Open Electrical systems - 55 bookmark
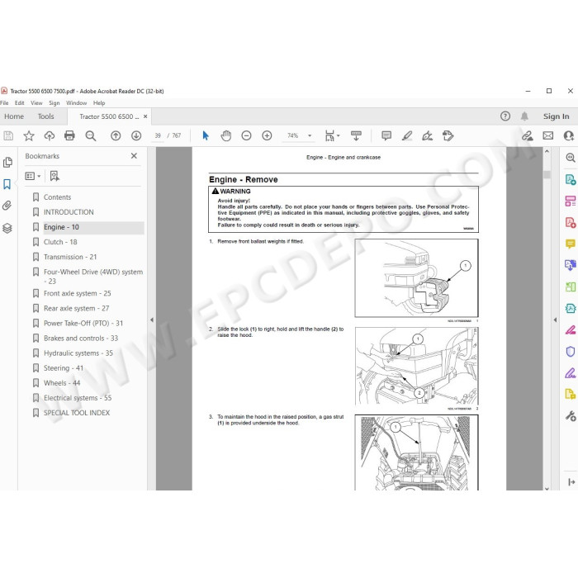This screenshot has width=578, height=578. [78, 398]
